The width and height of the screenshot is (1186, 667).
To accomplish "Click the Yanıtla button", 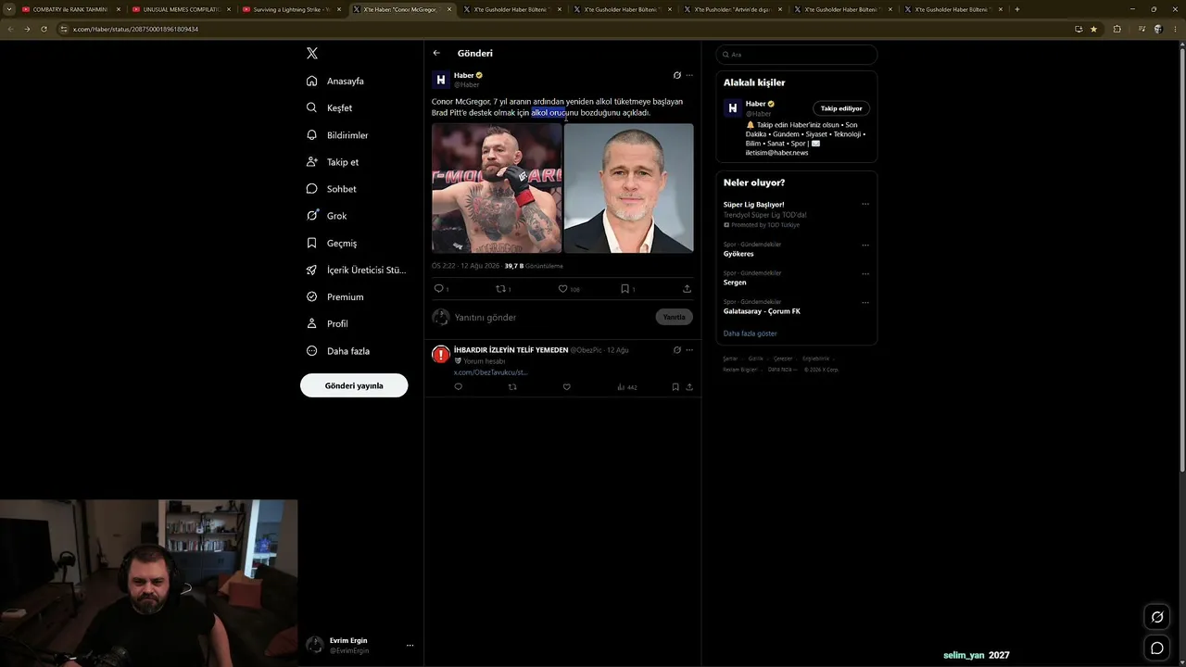I will click(x=675, y=317).
